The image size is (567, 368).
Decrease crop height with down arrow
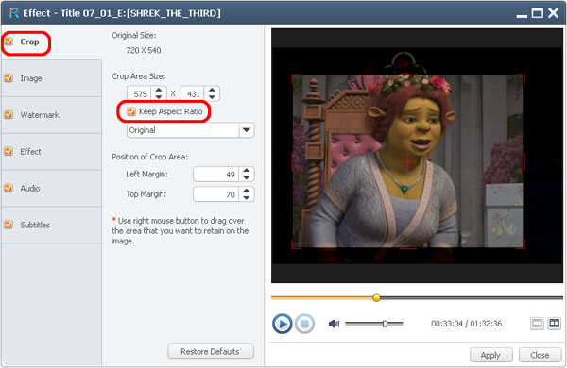pyautogui.click(x=212, y=97)
